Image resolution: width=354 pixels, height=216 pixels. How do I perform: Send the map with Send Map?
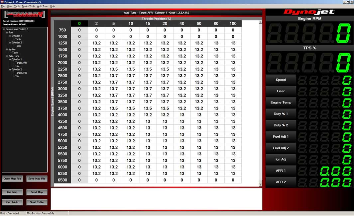click(37, 192)
